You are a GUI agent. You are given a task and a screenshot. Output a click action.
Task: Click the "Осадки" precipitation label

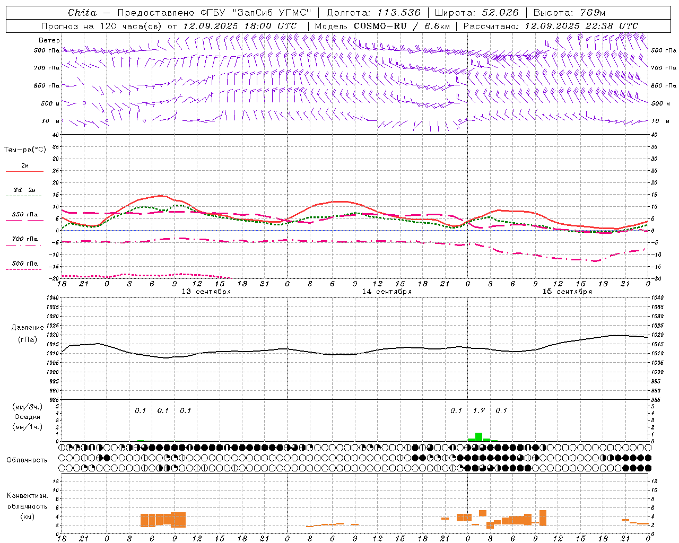tap(27, 417)
